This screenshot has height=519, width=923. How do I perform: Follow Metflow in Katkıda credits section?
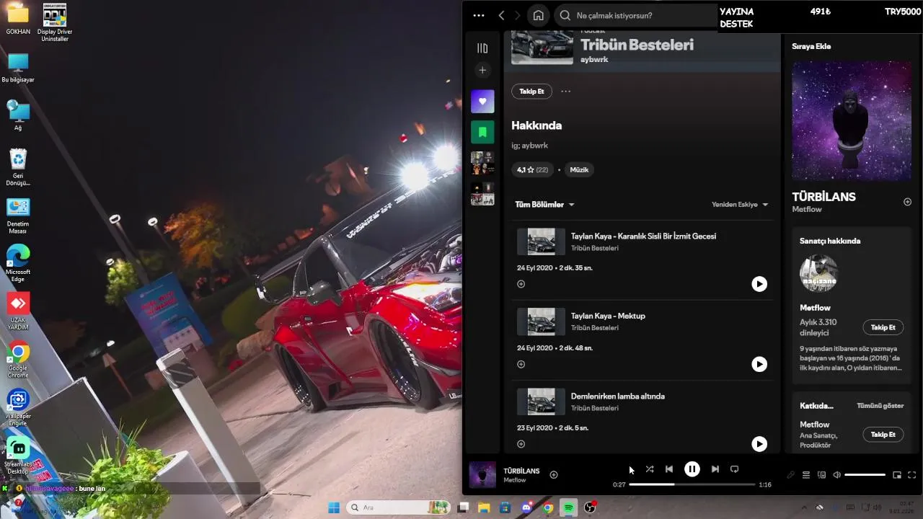coord(883,435)
